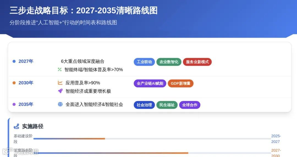This screenshot has height=157, width=297.
Task: Click the route icon beside 实施路径
Action: [x=16, y=126]
